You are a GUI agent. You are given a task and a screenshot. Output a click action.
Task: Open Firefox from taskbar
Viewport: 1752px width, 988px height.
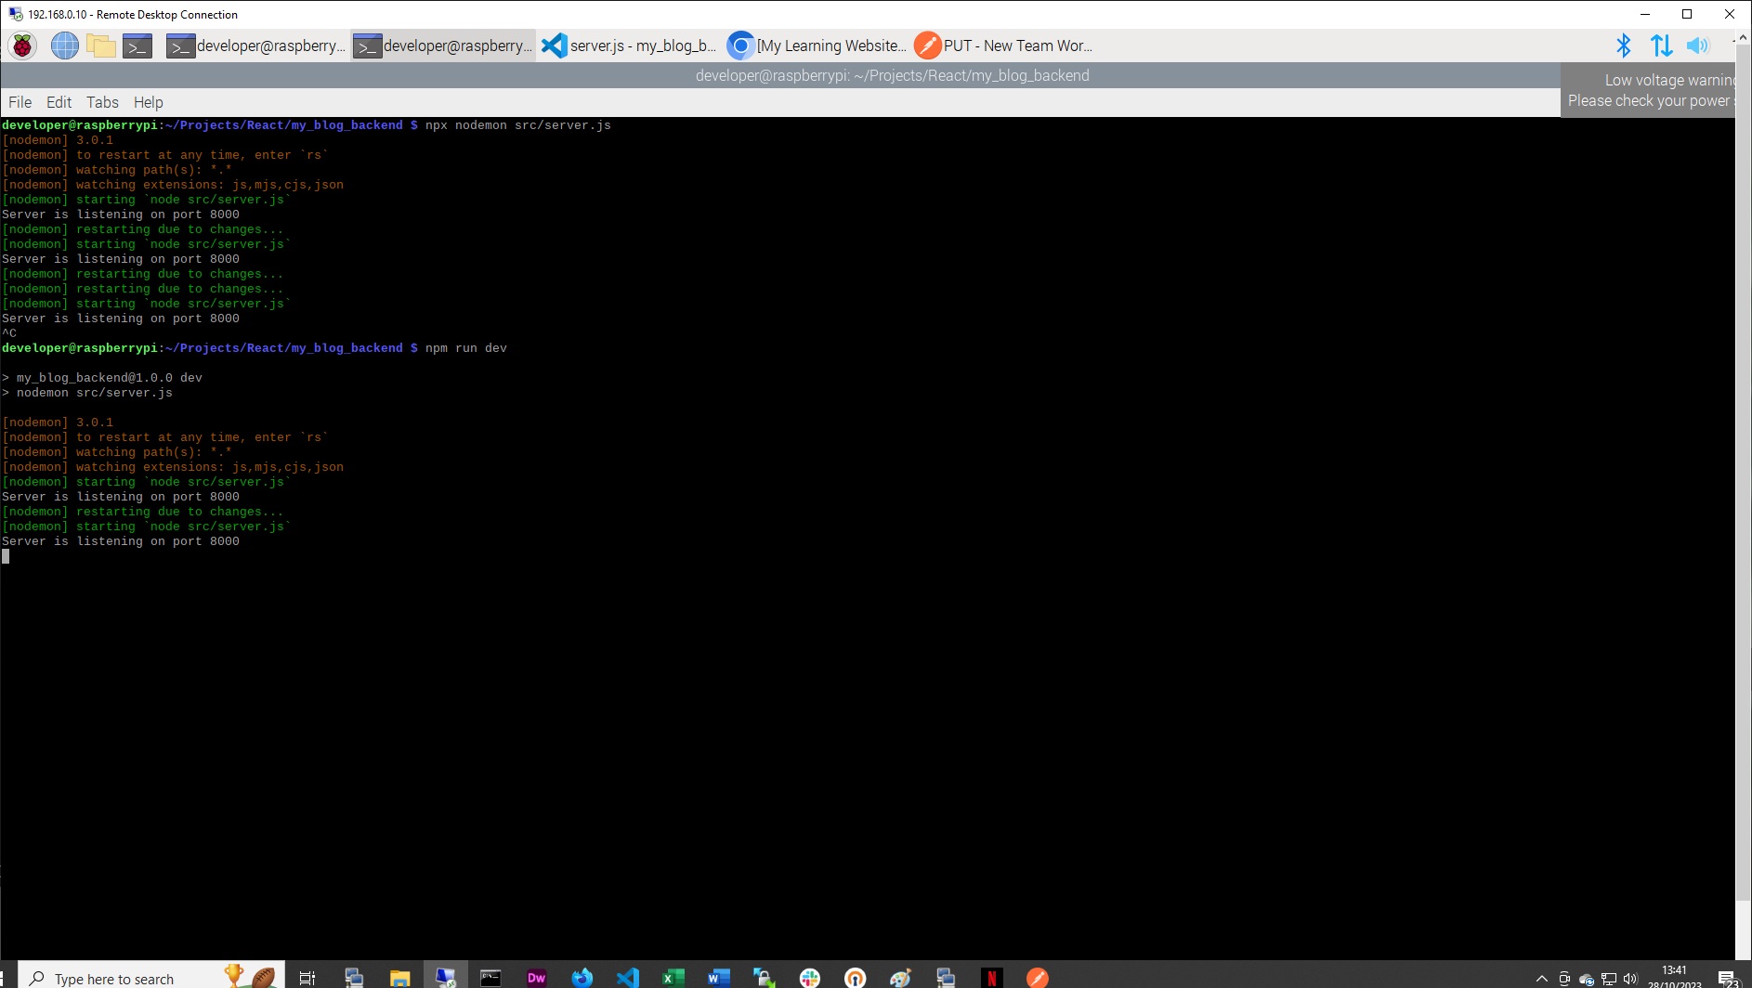(582, 978)
